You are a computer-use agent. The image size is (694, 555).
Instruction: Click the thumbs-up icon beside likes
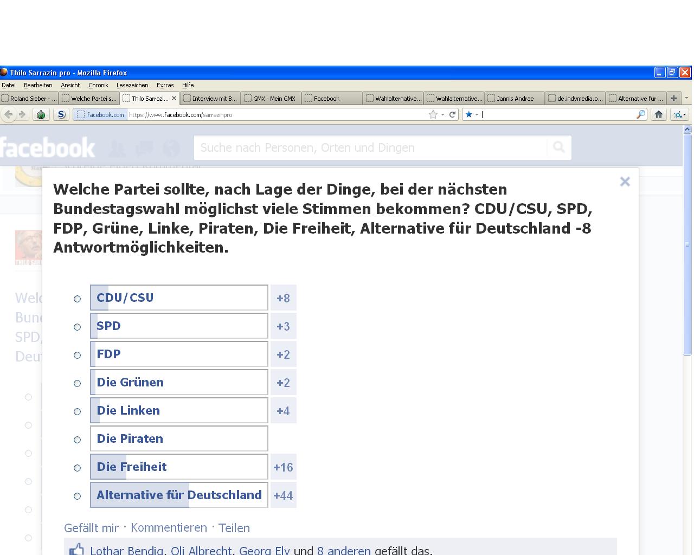[x=76, y=549]
